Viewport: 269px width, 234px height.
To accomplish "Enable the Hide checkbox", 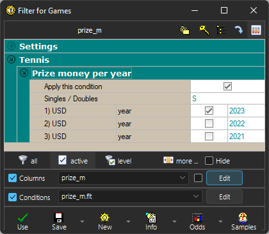I will [209, 161].
